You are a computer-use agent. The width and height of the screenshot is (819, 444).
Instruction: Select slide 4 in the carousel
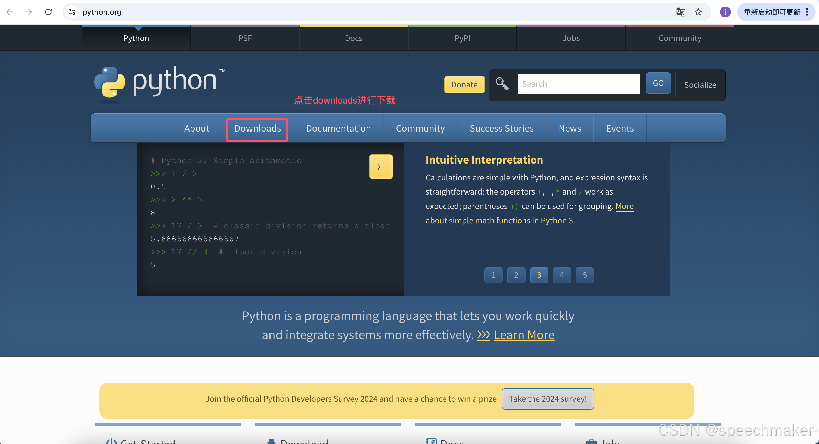coord(561,275)
